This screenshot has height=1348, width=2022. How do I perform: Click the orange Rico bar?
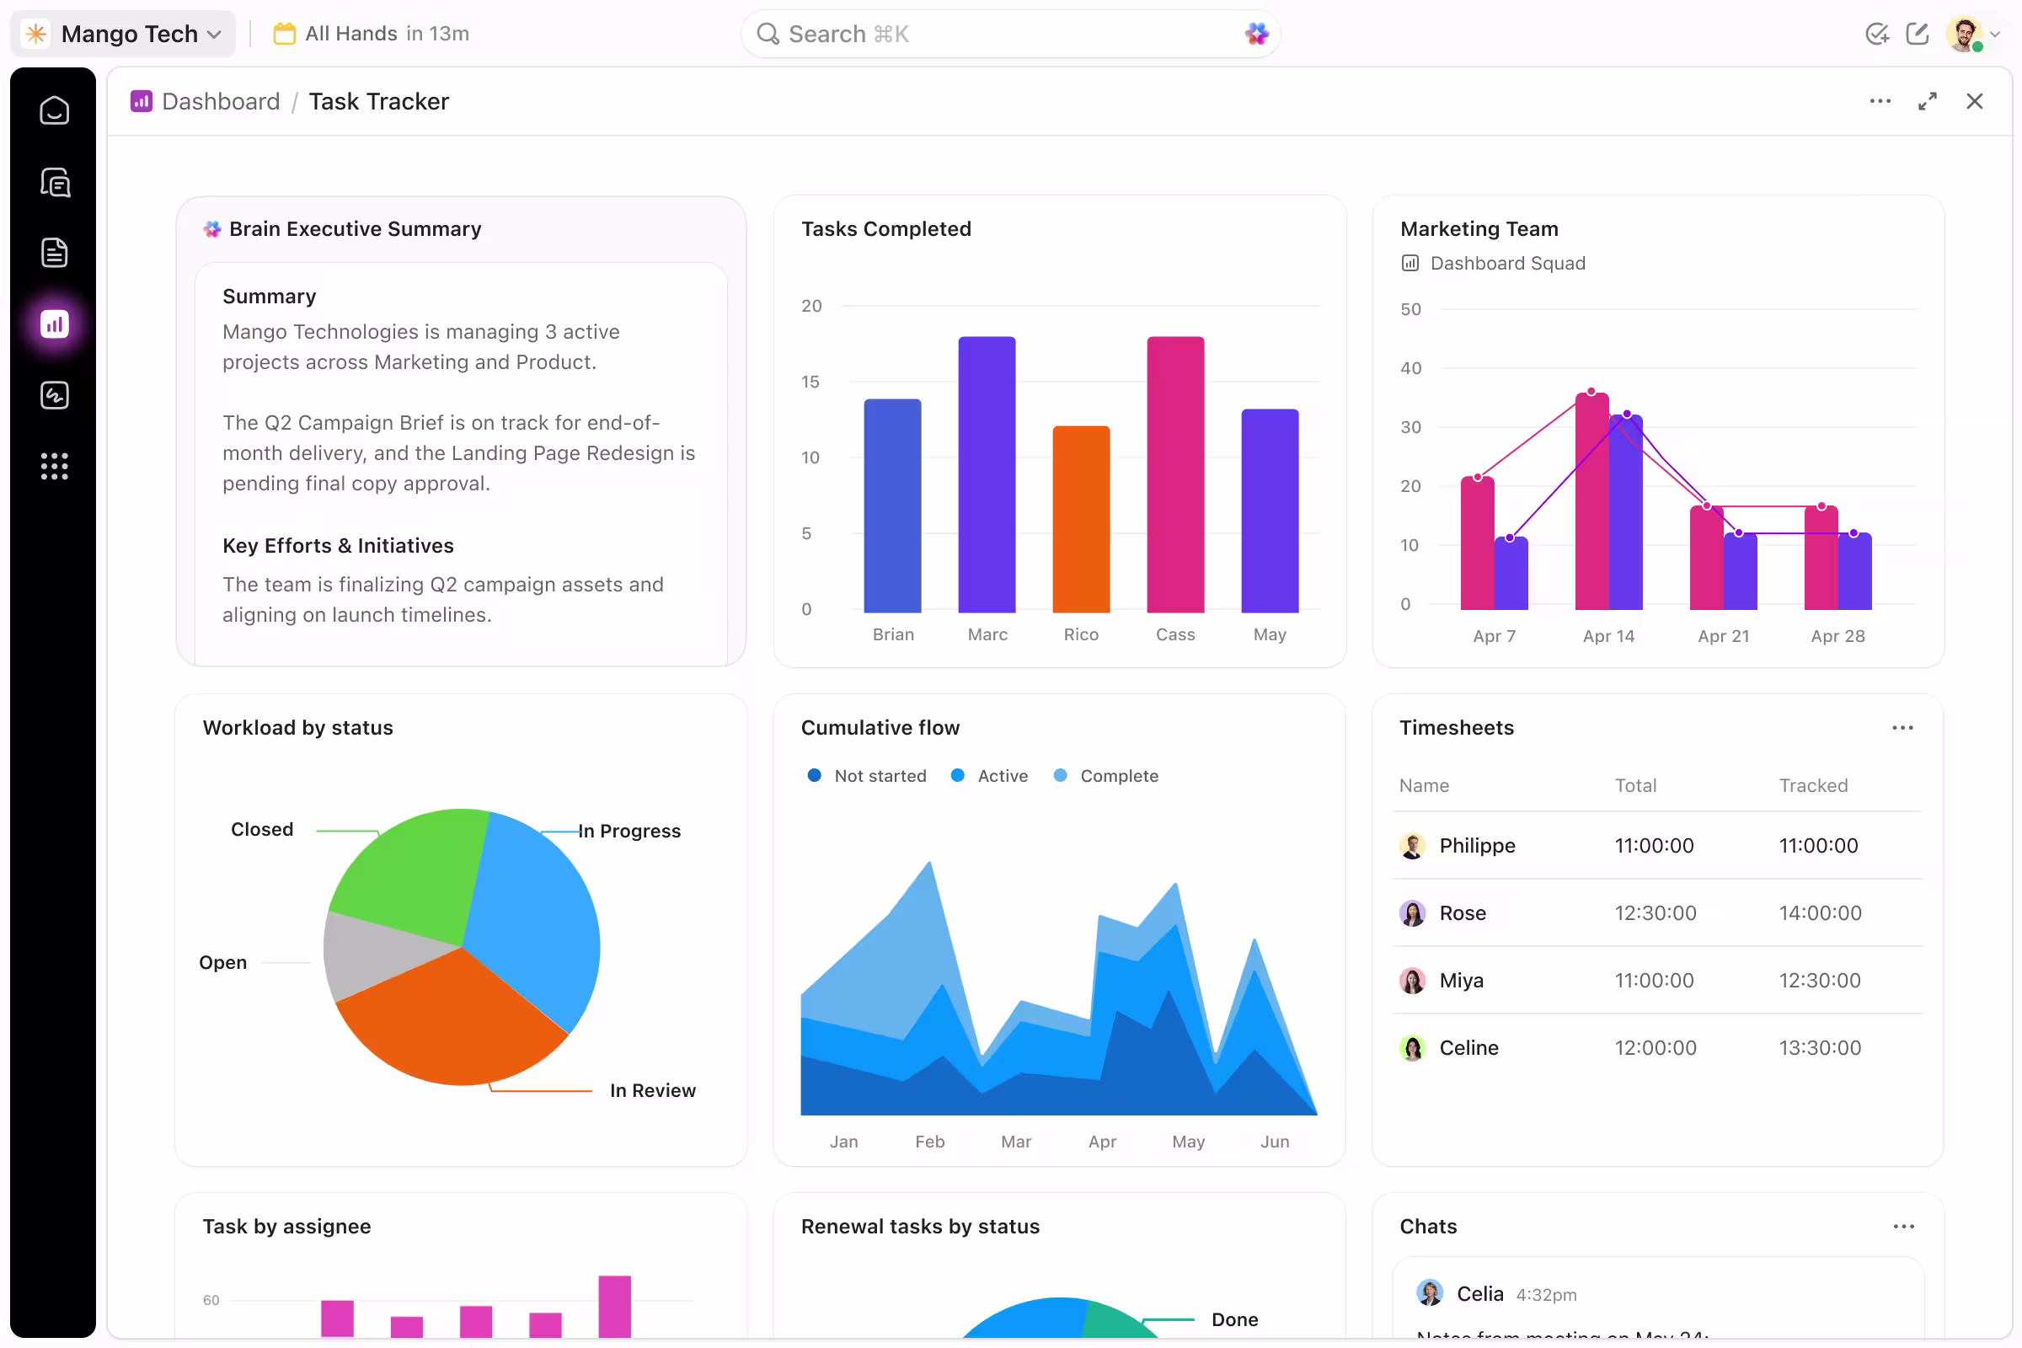(1081, 519)
